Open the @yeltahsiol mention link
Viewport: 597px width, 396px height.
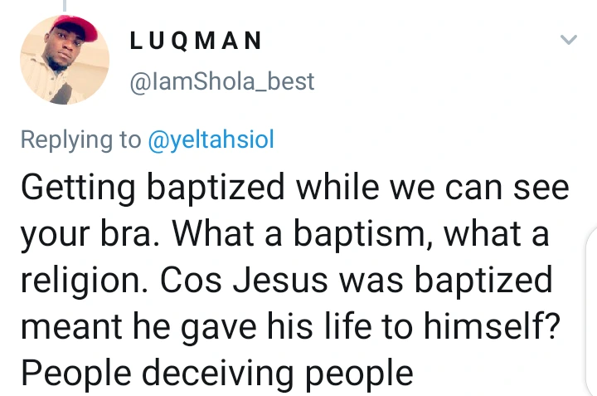point(211,139)
